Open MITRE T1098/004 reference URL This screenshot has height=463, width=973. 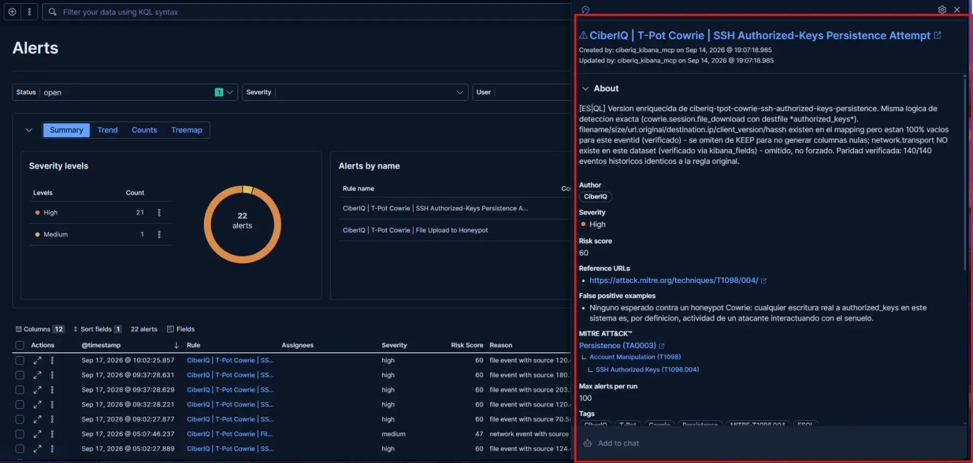[x=674, y=280]
